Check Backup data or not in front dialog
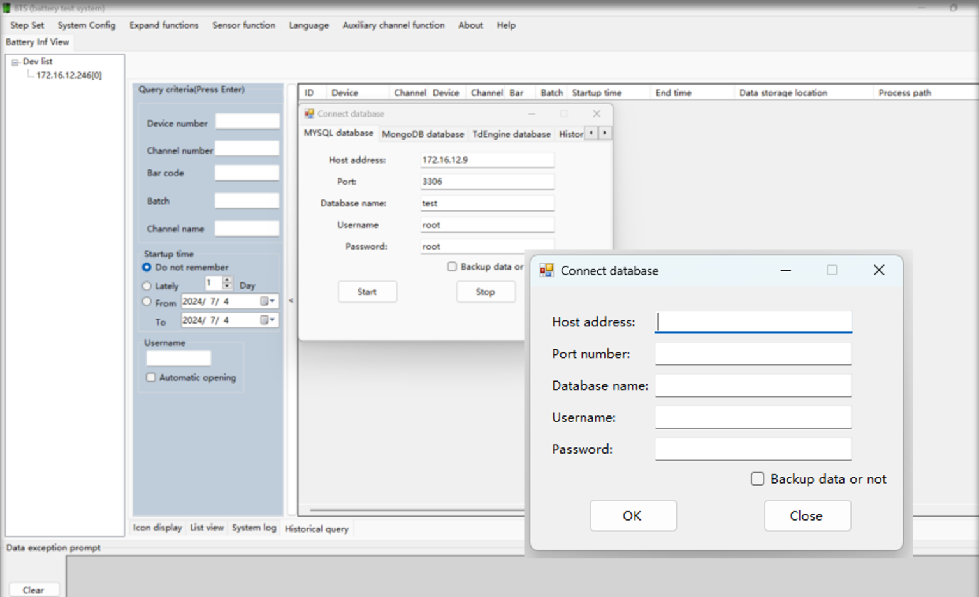 [757, 478]
